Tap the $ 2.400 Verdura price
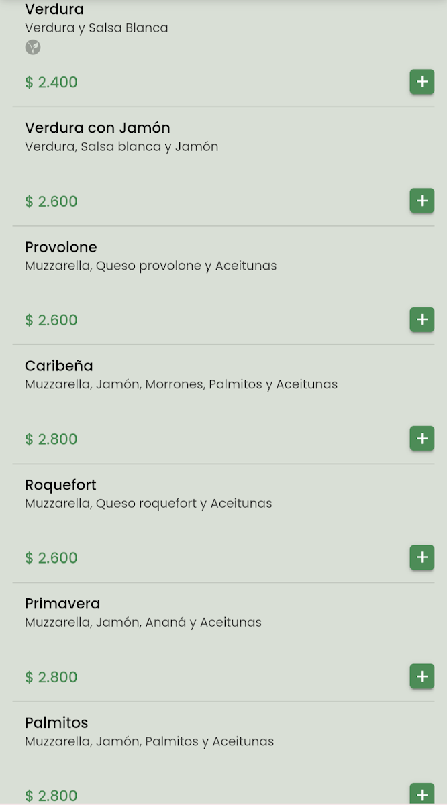Image resolution: width=447 pixels, height=805 pixels. coord(51,83)
